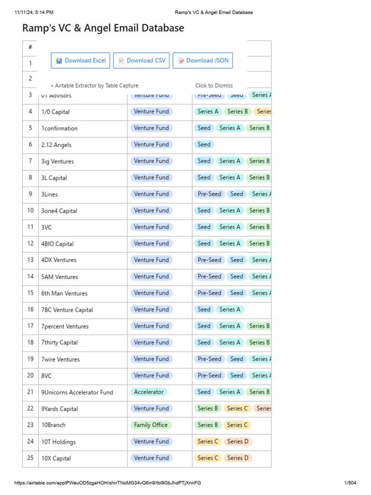Dismiss the Table Capture download overlay
This screenshot has height=495, width=371.
point(214,86)
